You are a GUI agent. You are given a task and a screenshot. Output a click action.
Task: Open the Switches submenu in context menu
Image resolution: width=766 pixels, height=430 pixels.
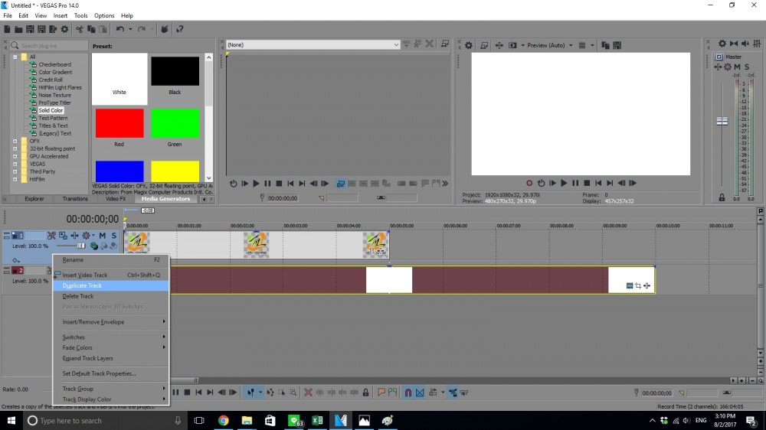click(x=111, y=337)
